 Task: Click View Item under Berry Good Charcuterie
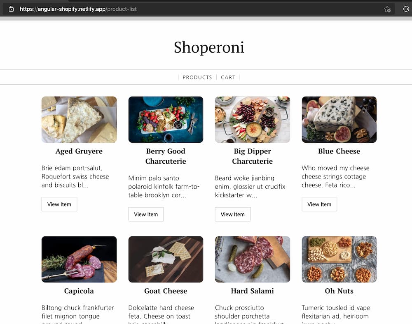tap(146, 214)
